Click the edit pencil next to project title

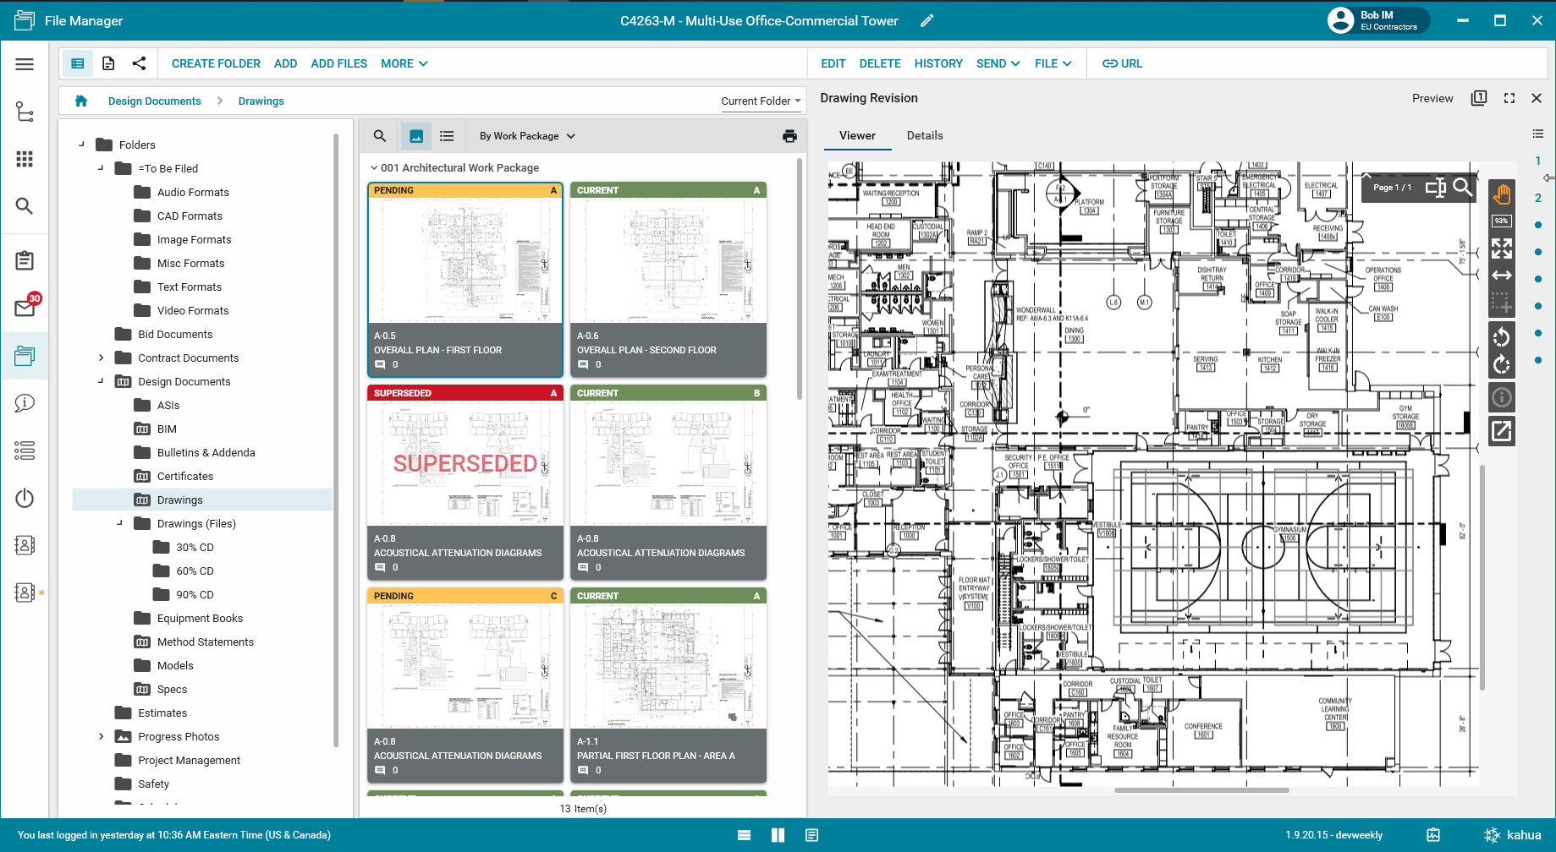point(927,21)
